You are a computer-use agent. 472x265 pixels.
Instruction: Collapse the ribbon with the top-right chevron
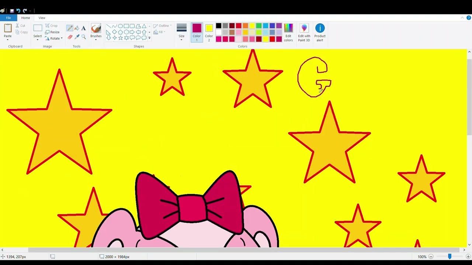tap(462, 18)
